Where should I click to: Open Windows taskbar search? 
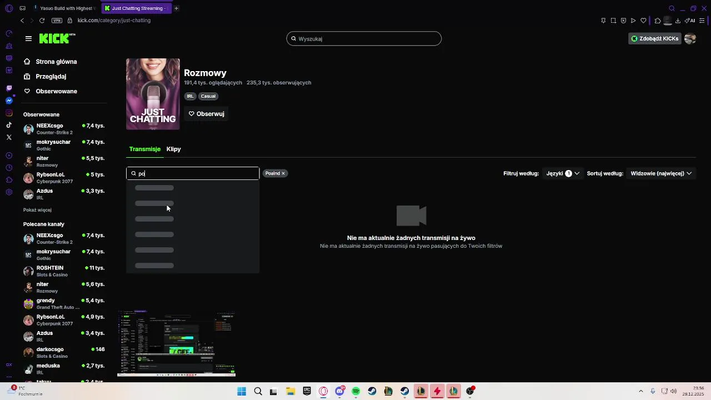258,391
